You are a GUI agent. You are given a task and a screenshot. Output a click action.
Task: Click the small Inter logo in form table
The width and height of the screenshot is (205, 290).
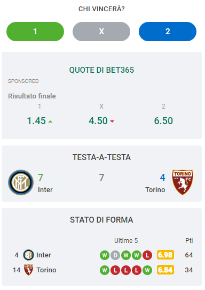(x=28, y=255)
